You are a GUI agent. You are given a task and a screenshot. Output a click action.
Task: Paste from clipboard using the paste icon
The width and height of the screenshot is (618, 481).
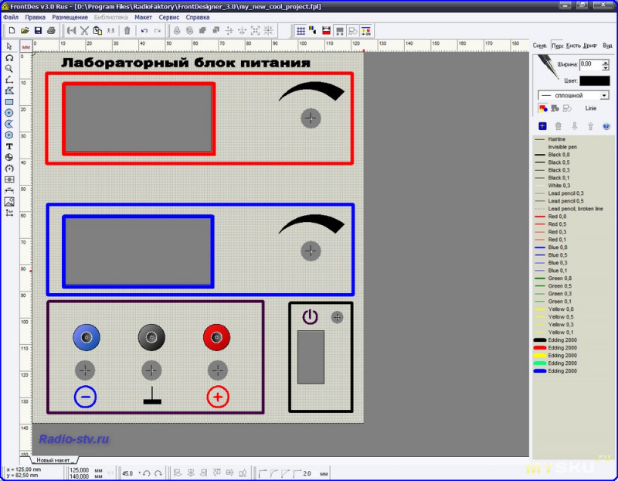click(x=97, y=31)
